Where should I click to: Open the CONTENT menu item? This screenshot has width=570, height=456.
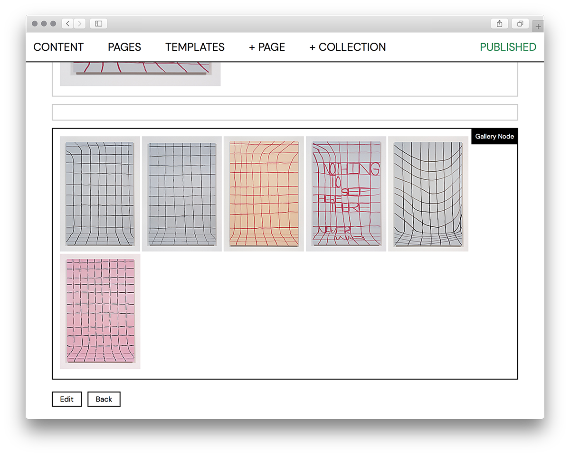pyautogui.click(x=58, y=47)
